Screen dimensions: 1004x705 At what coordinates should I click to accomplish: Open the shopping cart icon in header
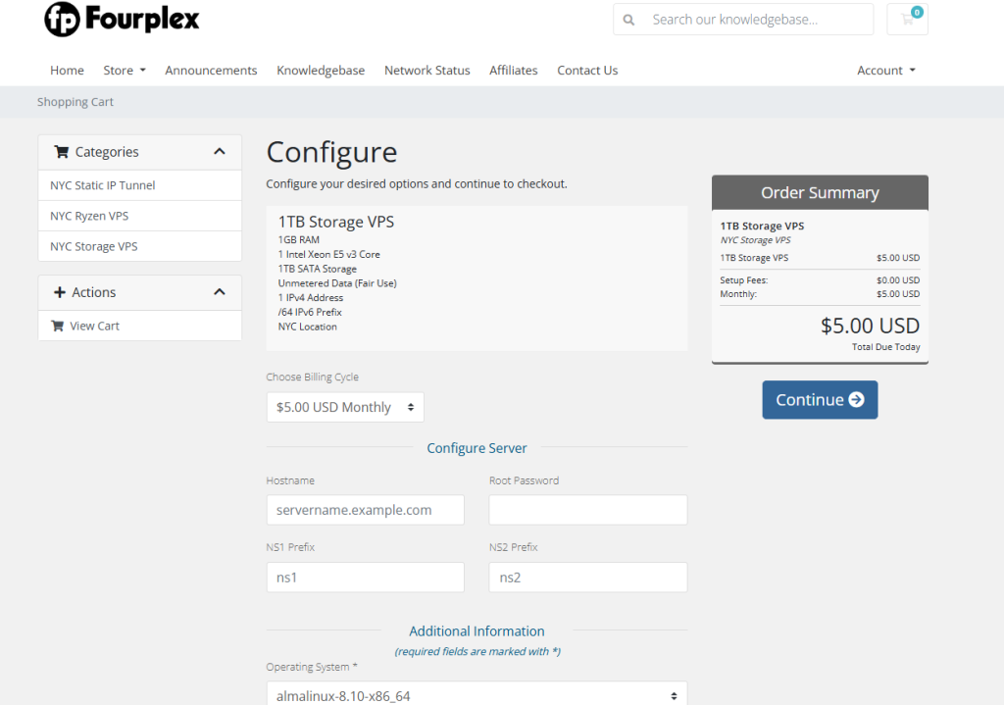click(907, 20)
